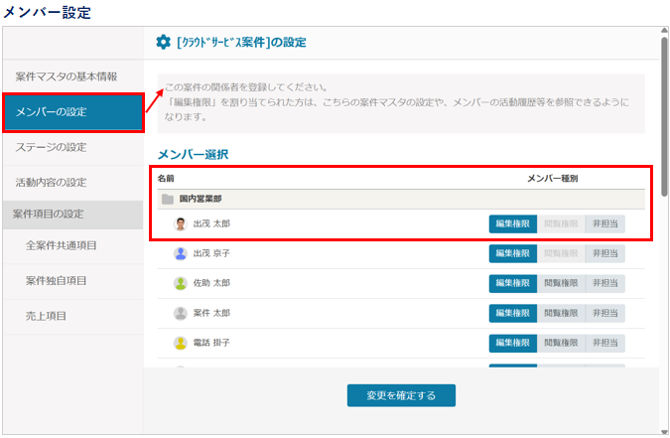Select 編集権限 for 電話 掛子

513,343
